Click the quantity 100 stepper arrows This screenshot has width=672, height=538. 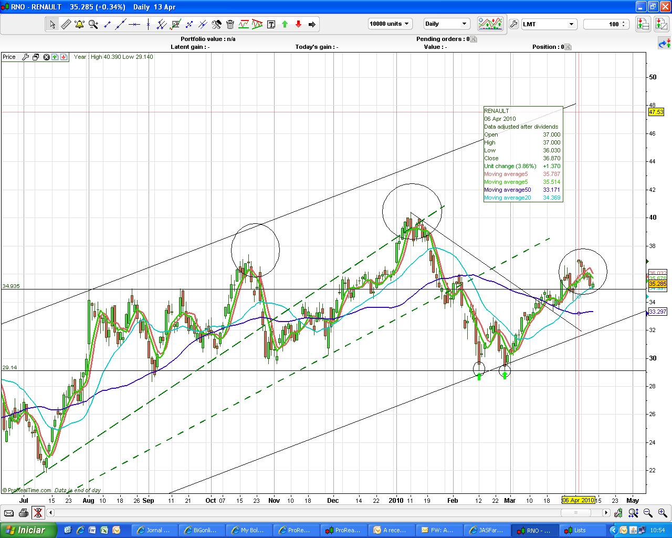tap(623, 24)
